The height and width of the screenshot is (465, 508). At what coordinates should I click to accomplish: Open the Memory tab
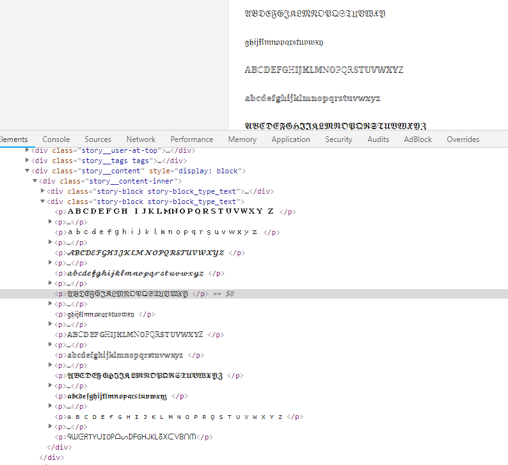tap(242, 139)
